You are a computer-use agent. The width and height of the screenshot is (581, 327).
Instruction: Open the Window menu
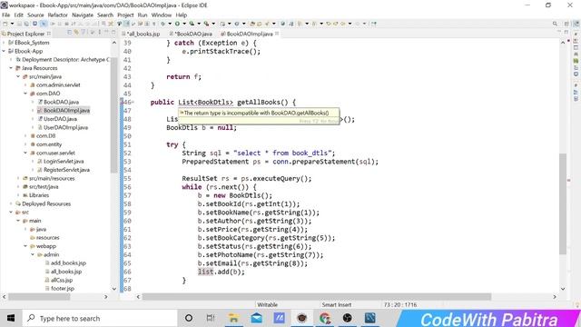(162, 15)
